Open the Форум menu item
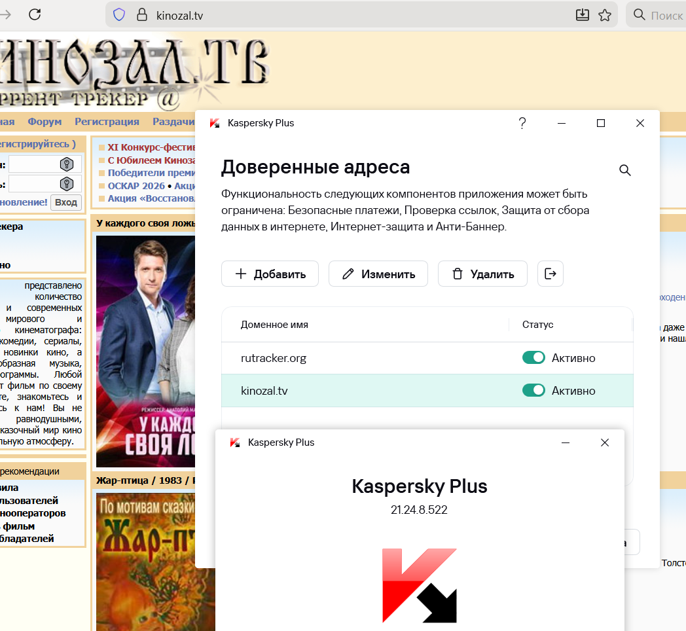The width and height of the screenshot is (686, 631). pyautogui.click(x=45, y=122)
